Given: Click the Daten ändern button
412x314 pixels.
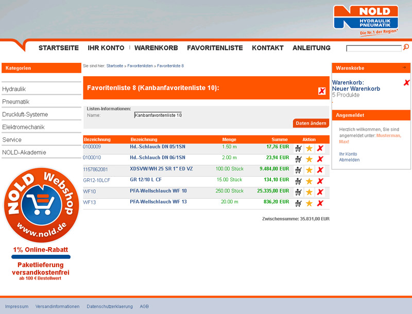Looking at the screenshot, I should [x=311, y=123].
